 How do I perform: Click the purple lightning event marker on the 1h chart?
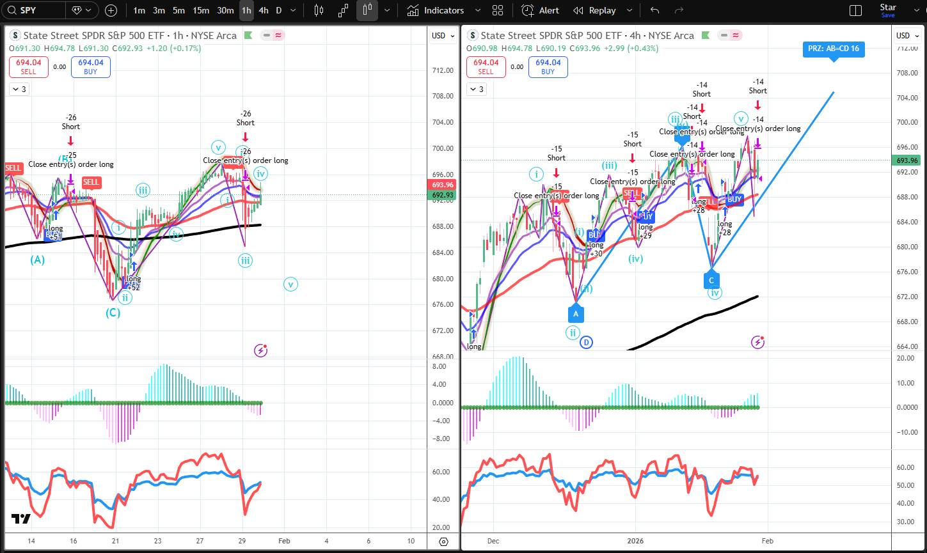261,350
